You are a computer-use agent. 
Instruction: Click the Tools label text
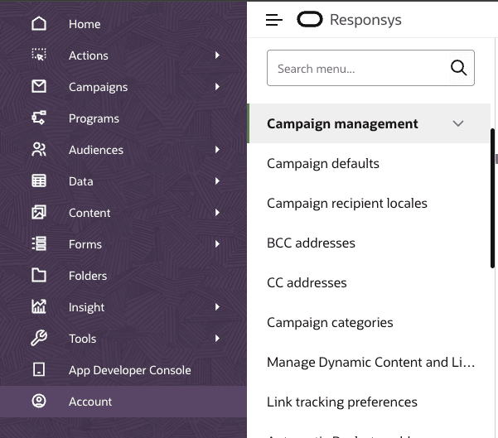pyautogui.click(x=82, y=339)
